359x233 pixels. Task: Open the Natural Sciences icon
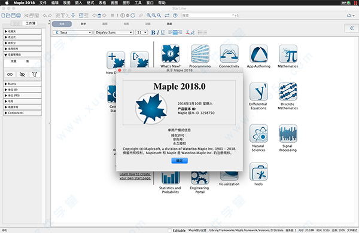(x=258, y=134)
